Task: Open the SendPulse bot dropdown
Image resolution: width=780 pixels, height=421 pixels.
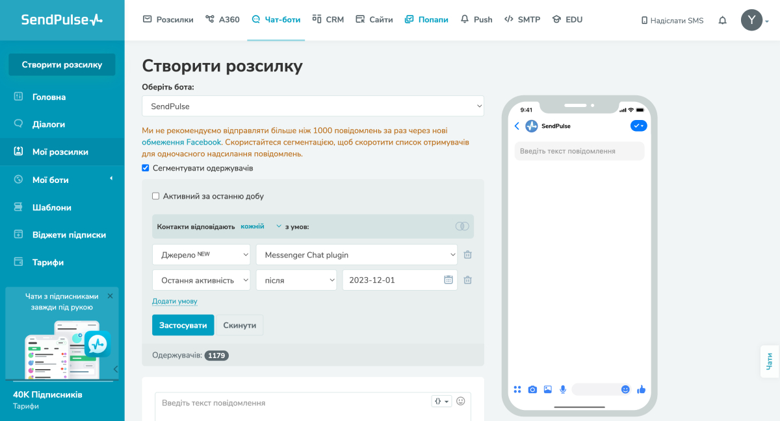Action: tap(313, 106)
